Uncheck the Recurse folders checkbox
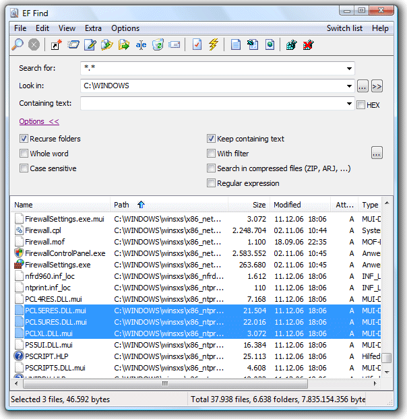 pyautogui.click(x=24, y=139)
